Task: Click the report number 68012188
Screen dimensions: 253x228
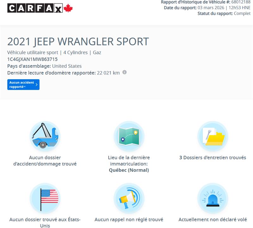Action: (241, 2)
